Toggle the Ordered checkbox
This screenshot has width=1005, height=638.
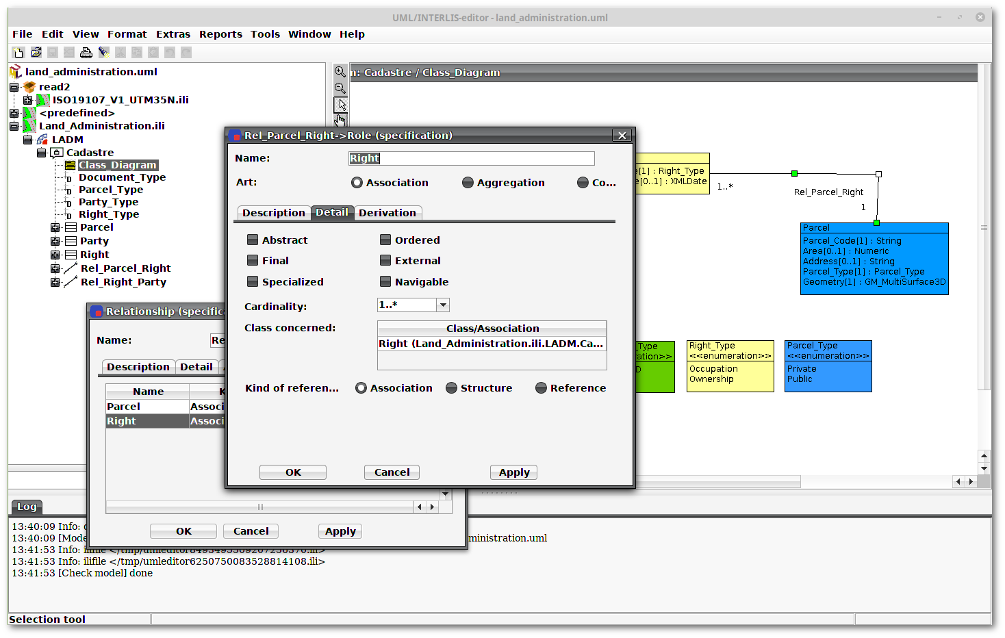tap(385, 240)
